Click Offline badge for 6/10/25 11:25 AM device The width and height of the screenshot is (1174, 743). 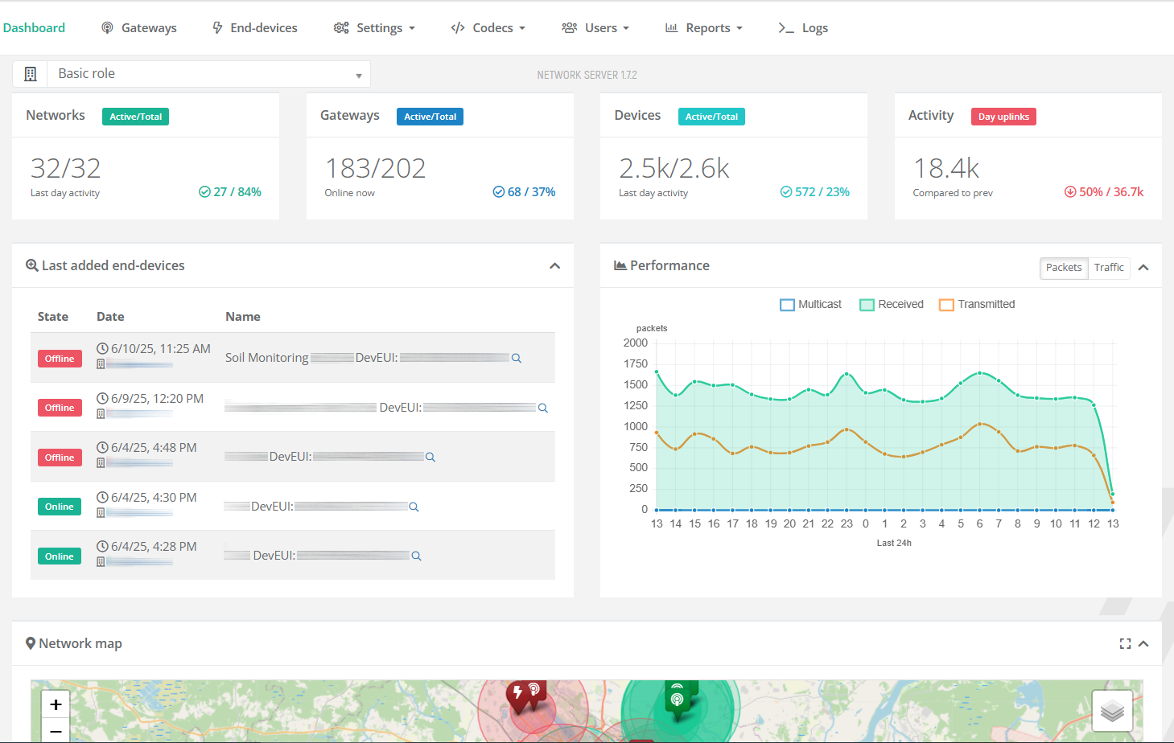60,359
